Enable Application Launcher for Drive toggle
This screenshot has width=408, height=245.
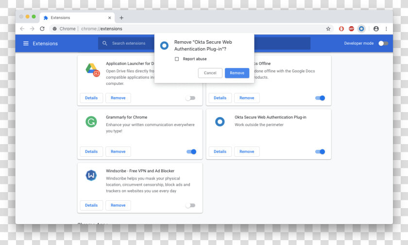pos(190,98)
